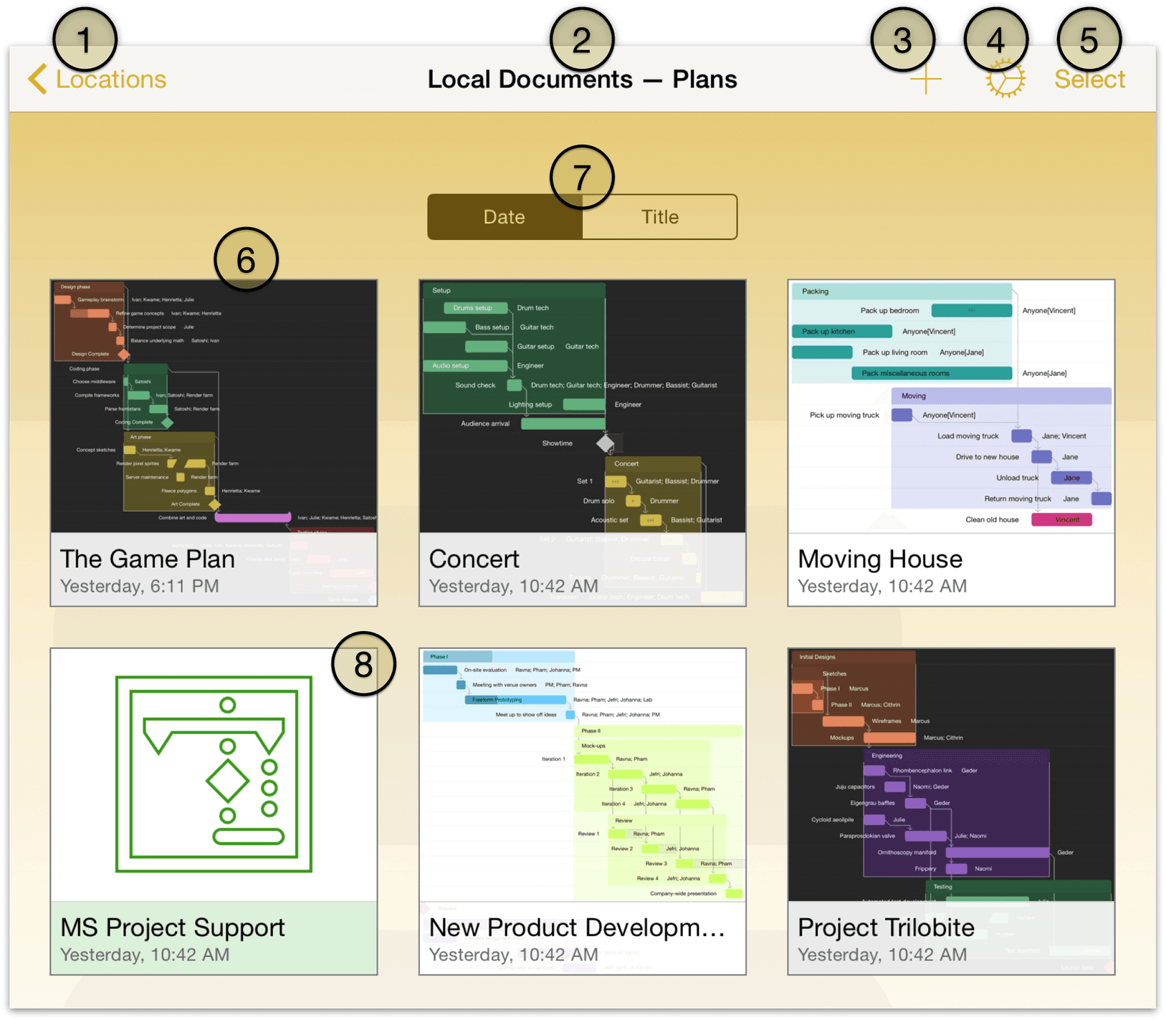Screen dimensions: 1166x1020
Task: Click 'Yesterday, 6:11 PM' date label
Action: click(140, 586)
